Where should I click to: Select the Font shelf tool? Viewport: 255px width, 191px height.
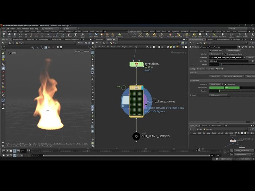tap(75, 35)
